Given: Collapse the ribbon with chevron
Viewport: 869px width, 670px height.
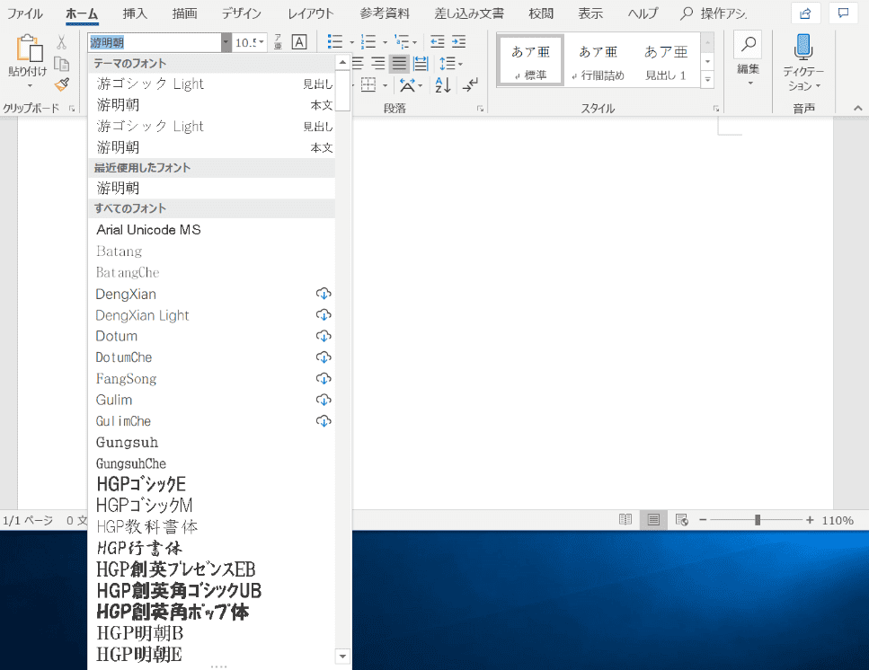Looking at the screenshot, I should (x=858, y=109).
